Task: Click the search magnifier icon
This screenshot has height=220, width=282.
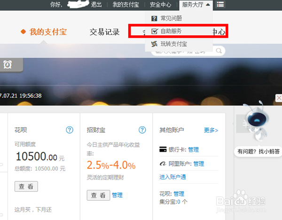Action: click(219, 51)
